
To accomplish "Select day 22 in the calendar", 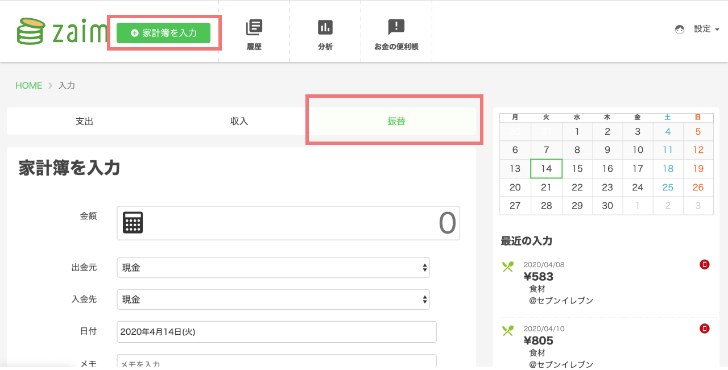I will 577,188.
